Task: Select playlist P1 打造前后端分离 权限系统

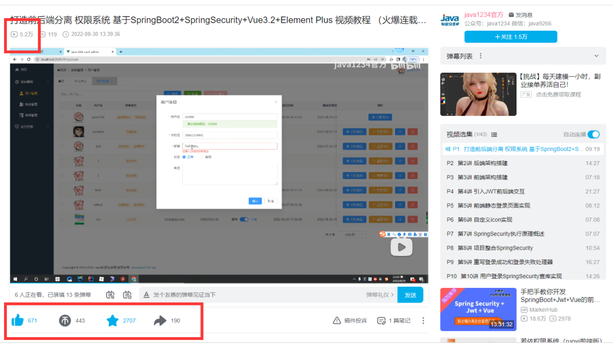Action: click(523, 149)
